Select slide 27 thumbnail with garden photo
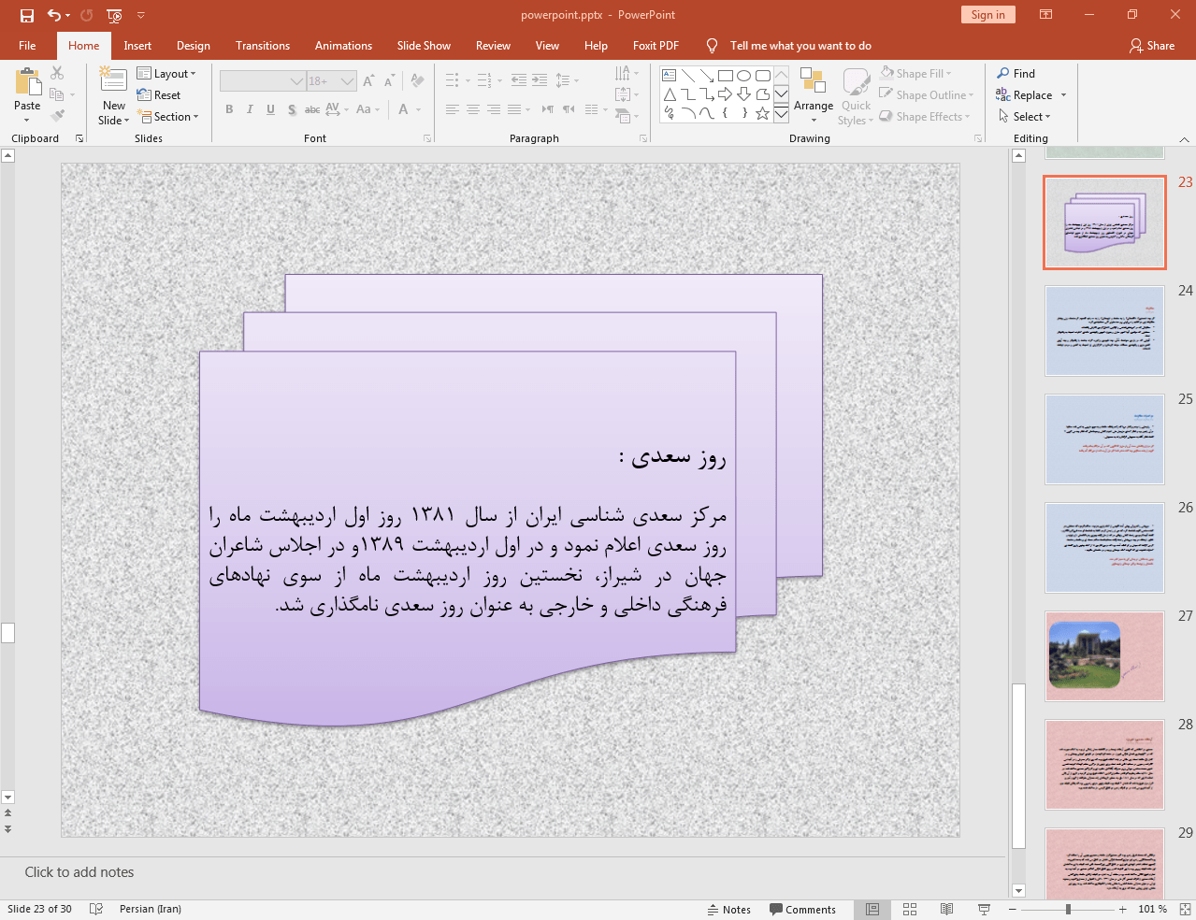Viewport: 1196px width, 920px height. coord(1104,656)
